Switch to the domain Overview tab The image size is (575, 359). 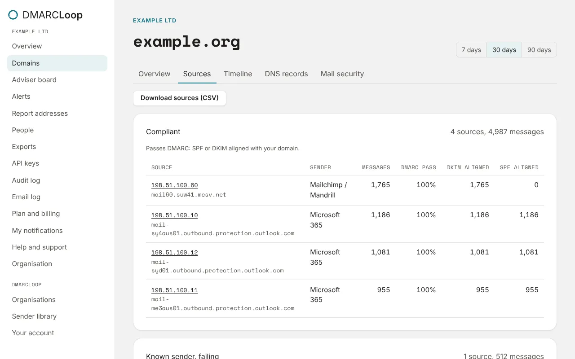(155, 74)
